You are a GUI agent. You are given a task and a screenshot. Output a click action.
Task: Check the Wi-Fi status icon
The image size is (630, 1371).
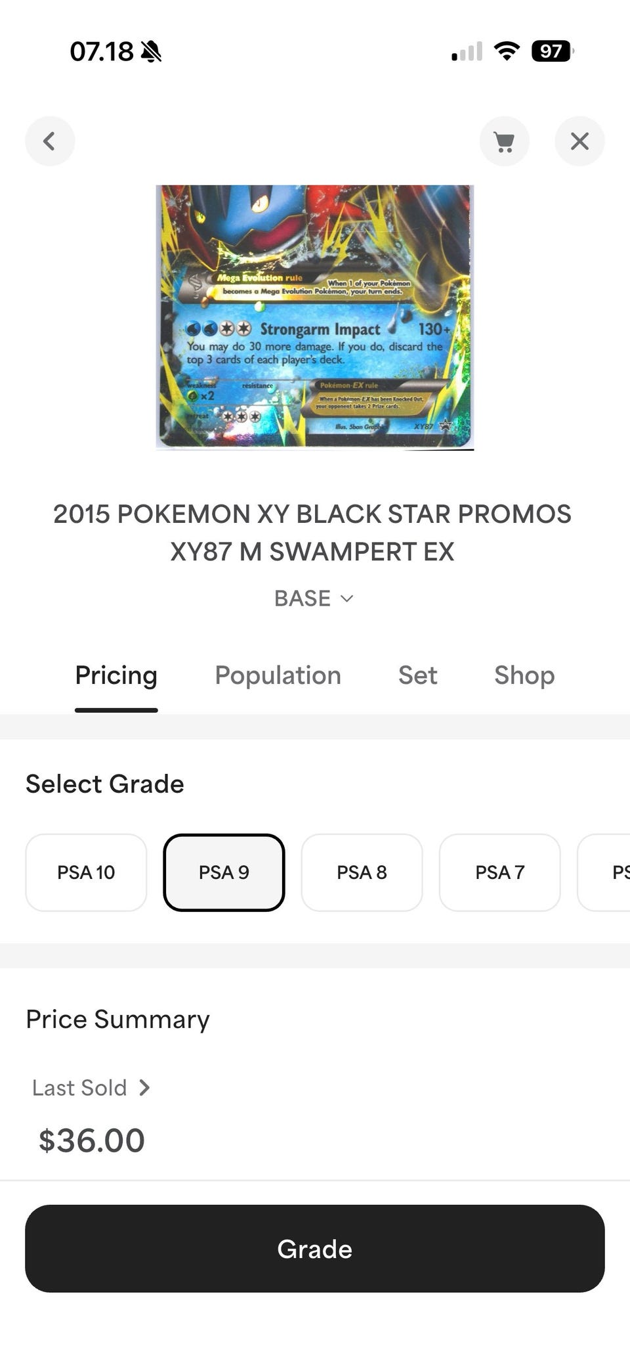pos(506,51)
